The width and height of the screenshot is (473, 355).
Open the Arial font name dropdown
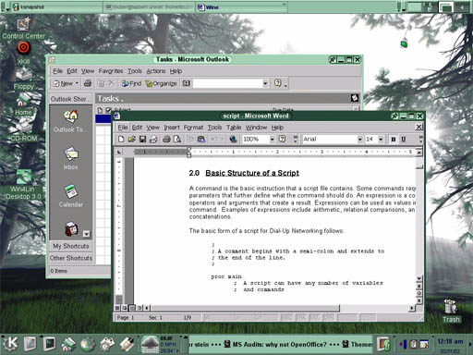[359, 140]
